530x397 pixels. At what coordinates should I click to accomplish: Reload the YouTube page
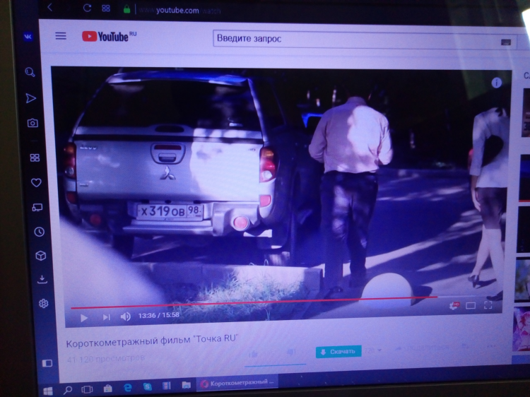click(x=87, y=8)
